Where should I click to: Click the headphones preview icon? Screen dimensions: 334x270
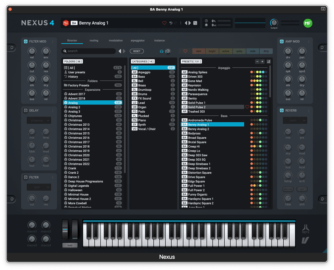tap(161, 51)
